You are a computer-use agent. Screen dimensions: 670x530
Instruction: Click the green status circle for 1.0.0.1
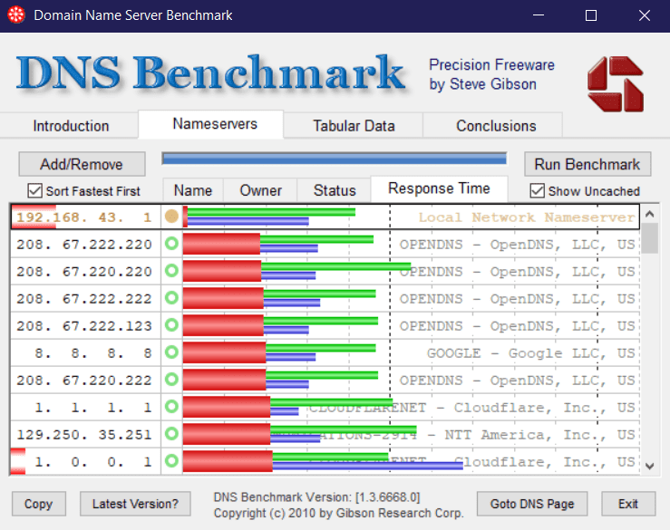tap(171, 461)
